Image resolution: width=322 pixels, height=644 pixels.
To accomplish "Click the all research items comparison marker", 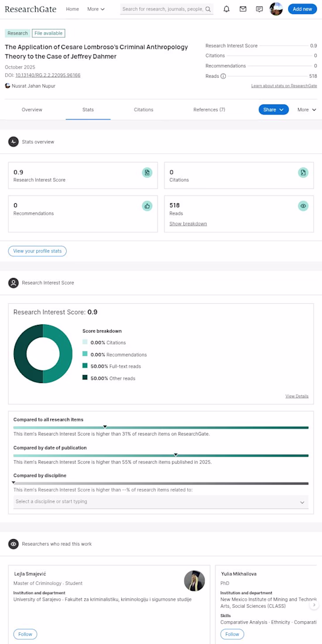I will tap(105, 427).
